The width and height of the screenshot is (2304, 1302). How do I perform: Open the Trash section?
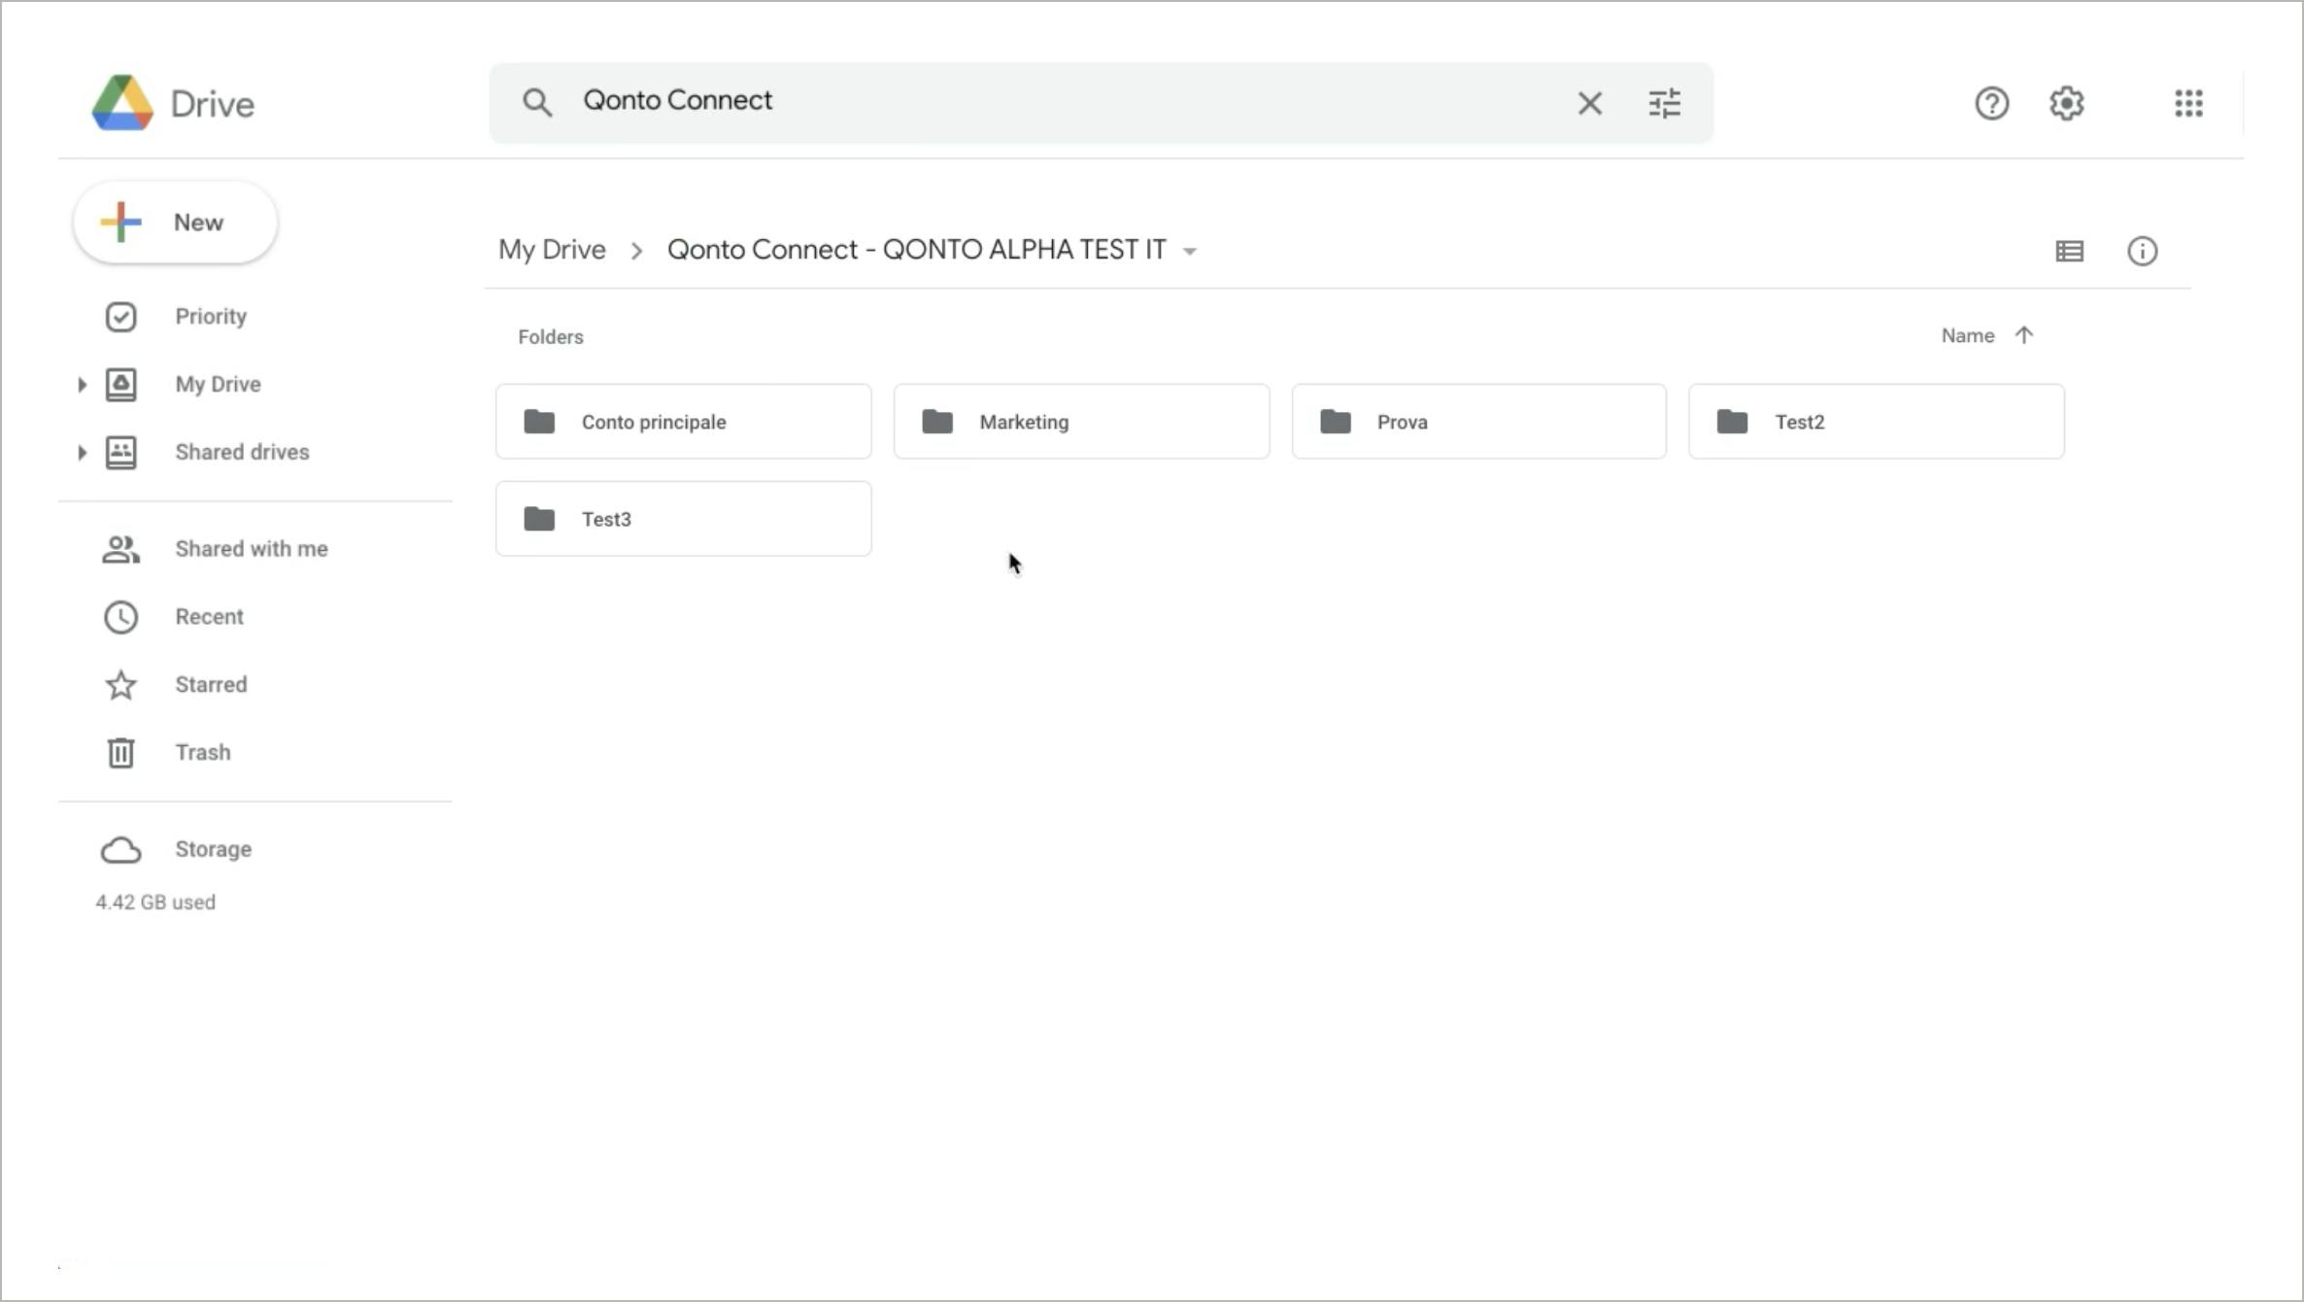coord(201,752)
